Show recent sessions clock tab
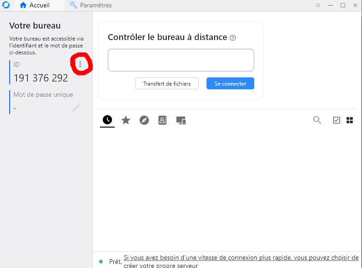362x268 pixels. (107, 120)
